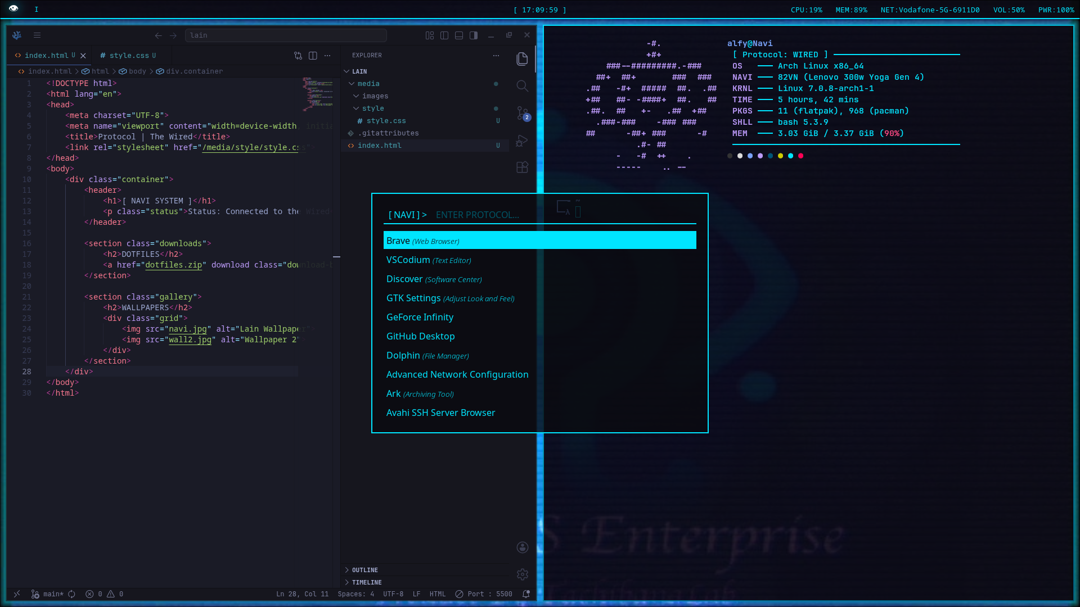
Task: Open the VSCodium hamburger application menu
Action: coord(37,35)
